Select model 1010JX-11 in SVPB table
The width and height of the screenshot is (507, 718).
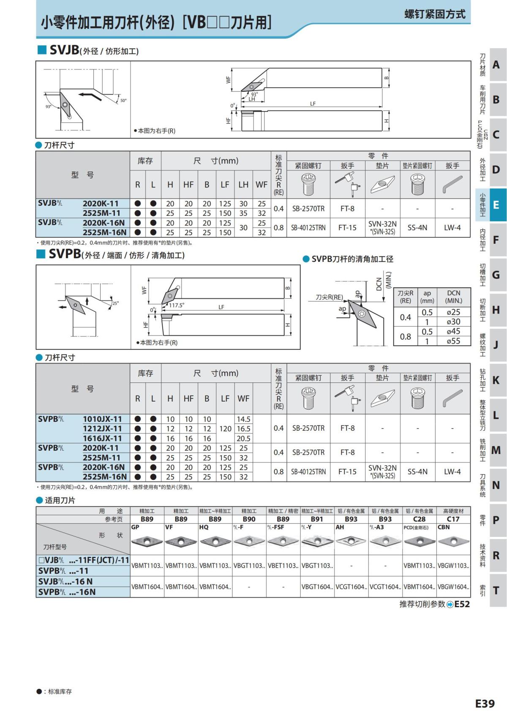[x=102, y=419]
